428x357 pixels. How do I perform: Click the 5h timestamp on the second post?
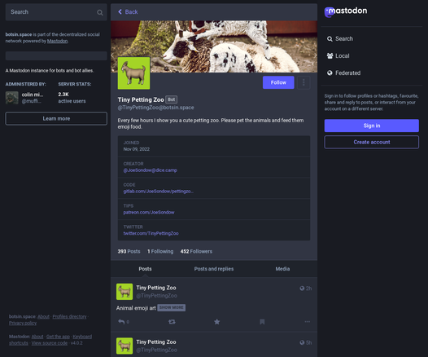click(308, 342)
